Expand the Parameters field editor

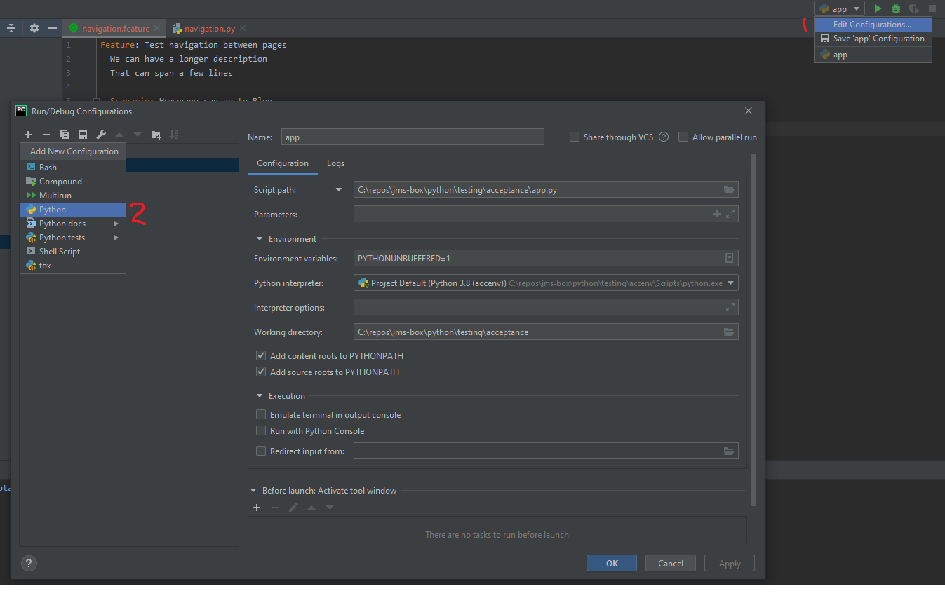click(x=730, y=214)
